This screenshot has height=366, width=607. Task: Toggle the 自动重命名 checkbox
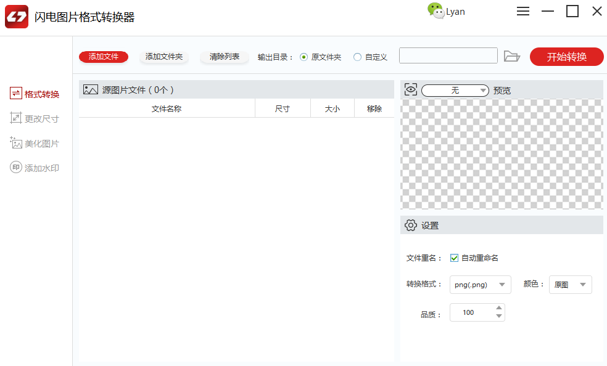[455, 258]
